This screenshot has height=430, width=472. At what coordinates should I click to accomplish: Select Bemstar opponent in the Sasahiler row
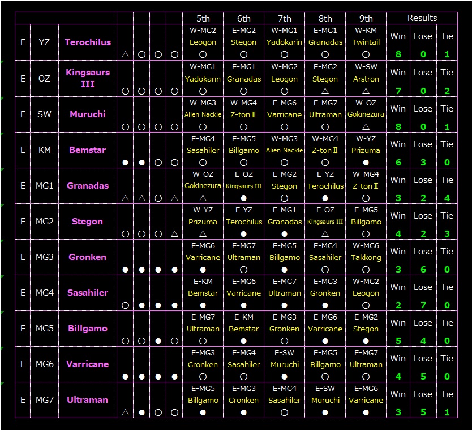tap(203, 293)
